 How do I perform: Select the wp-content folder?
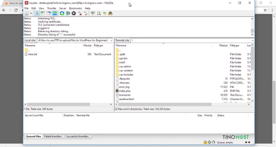coord(126,71)
